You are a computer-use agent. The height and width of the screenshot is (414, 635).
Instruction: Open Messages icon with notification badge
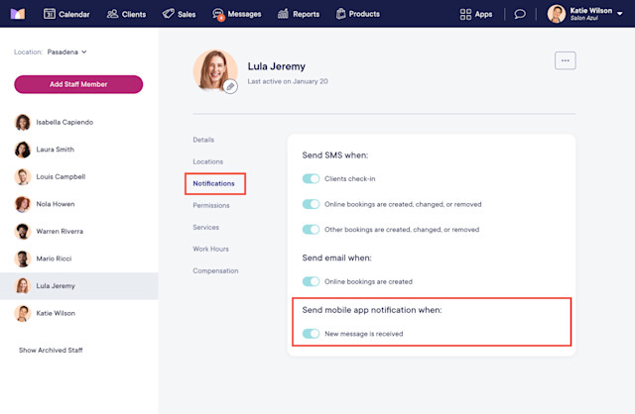tap(218, 14)
